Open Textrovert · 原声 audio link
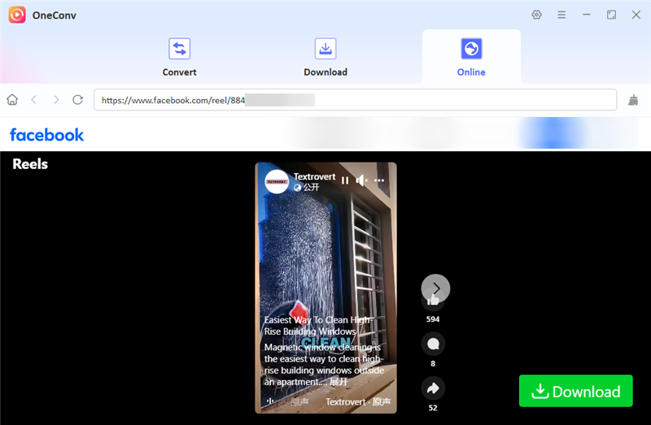651x425 pixels. 358,401
